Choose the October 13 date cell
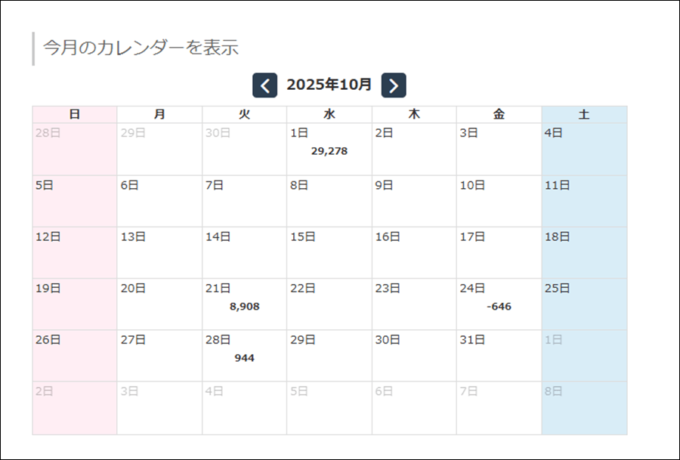This screenshot has height=460, width=680. [x=159, y=252]
